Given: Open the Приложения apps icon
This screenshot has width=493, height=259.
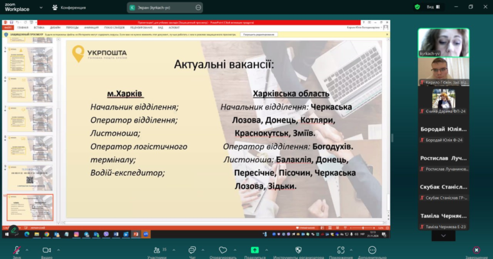Looking at the screenshot, I should coord(341,250).
